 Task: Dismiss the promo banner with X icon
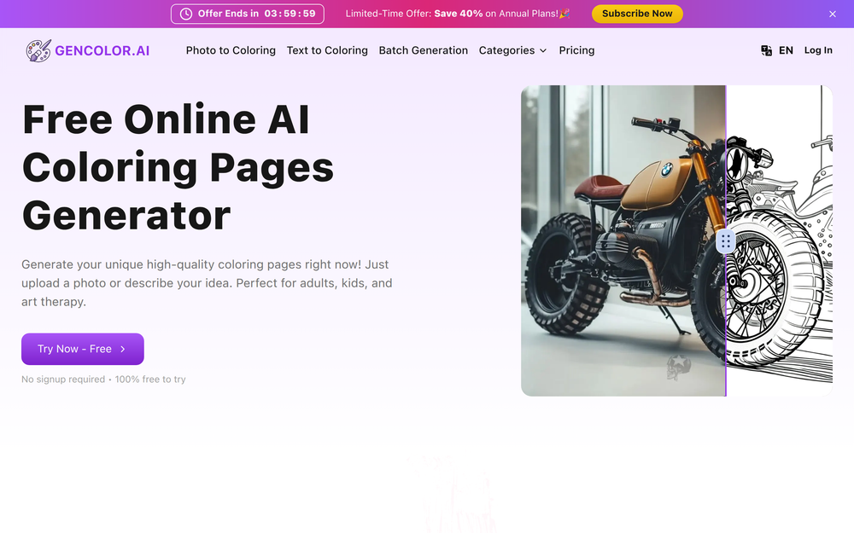832,14
